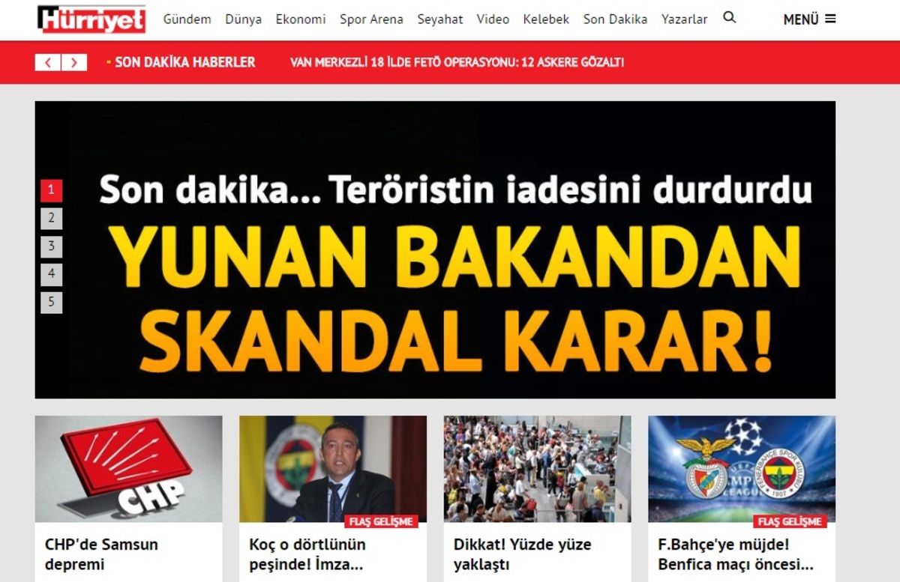The height and width of the screenshot is (582, 900).
Task: Go to Dünya section
Action: [x=244, y=19]
